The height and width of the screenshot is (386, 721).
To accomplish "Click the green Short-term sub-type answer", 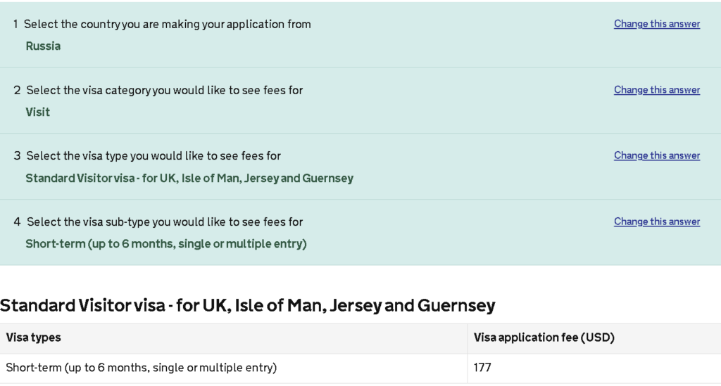I will pos(166,244).
